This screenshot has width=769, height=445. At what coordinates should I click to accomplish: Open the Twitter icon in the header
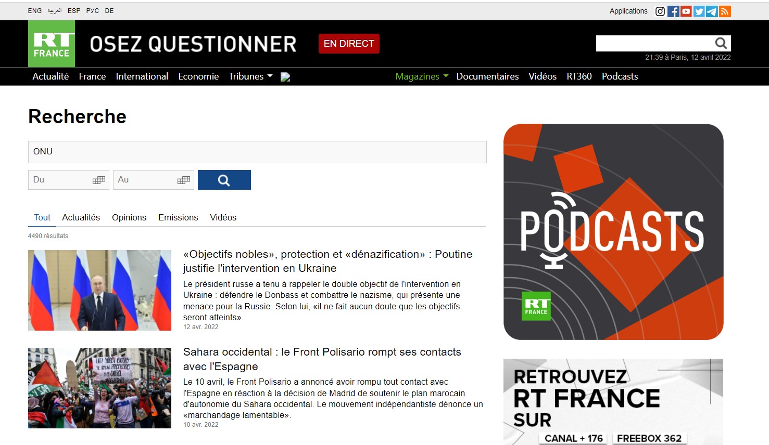point(699,11)
